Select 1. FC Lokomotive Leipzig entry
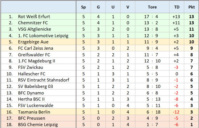The height and width of the screenshot is (128, 199). [43, 36]
